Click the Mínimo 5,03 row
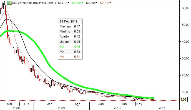The width and height of the screenshot is (191, 110). pos(70,31)
